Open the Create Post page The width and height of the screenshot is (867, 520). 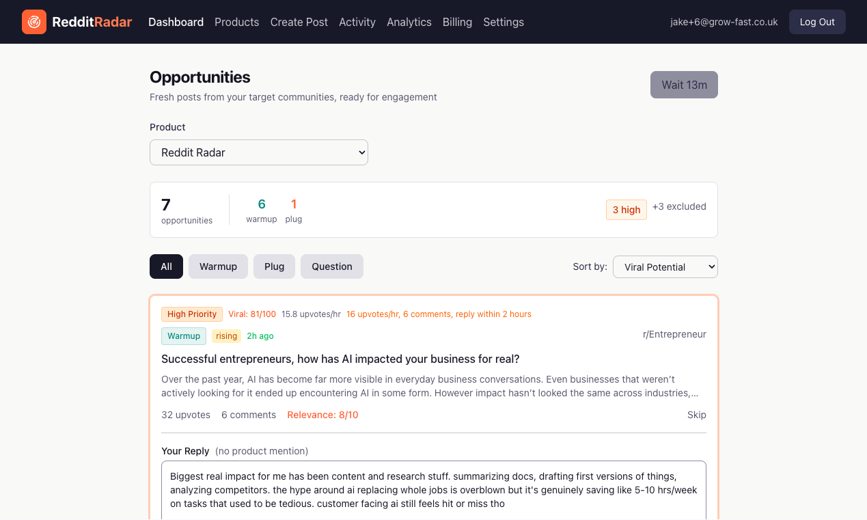[299, 22]
